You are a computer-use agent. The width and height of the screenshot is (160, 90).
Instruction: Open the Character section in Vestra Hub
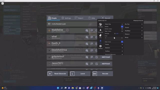[100, 30]
